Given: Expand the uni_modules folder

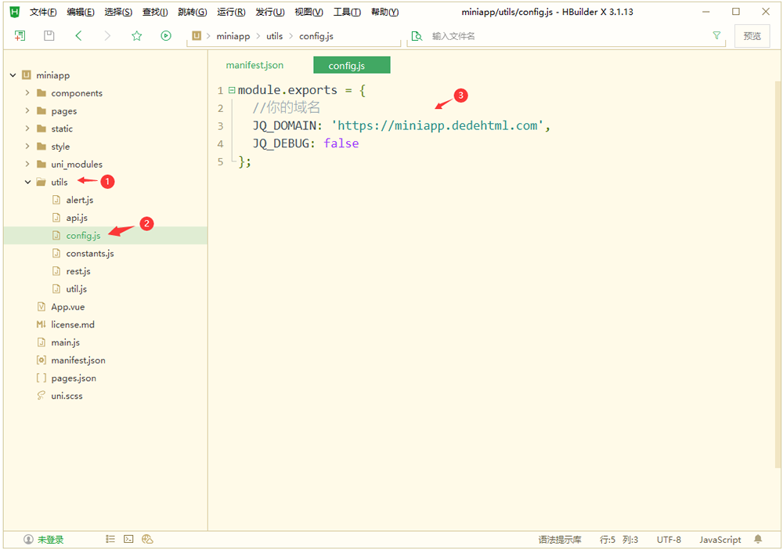Looking at the screenshot, I should tap(27, 165).
